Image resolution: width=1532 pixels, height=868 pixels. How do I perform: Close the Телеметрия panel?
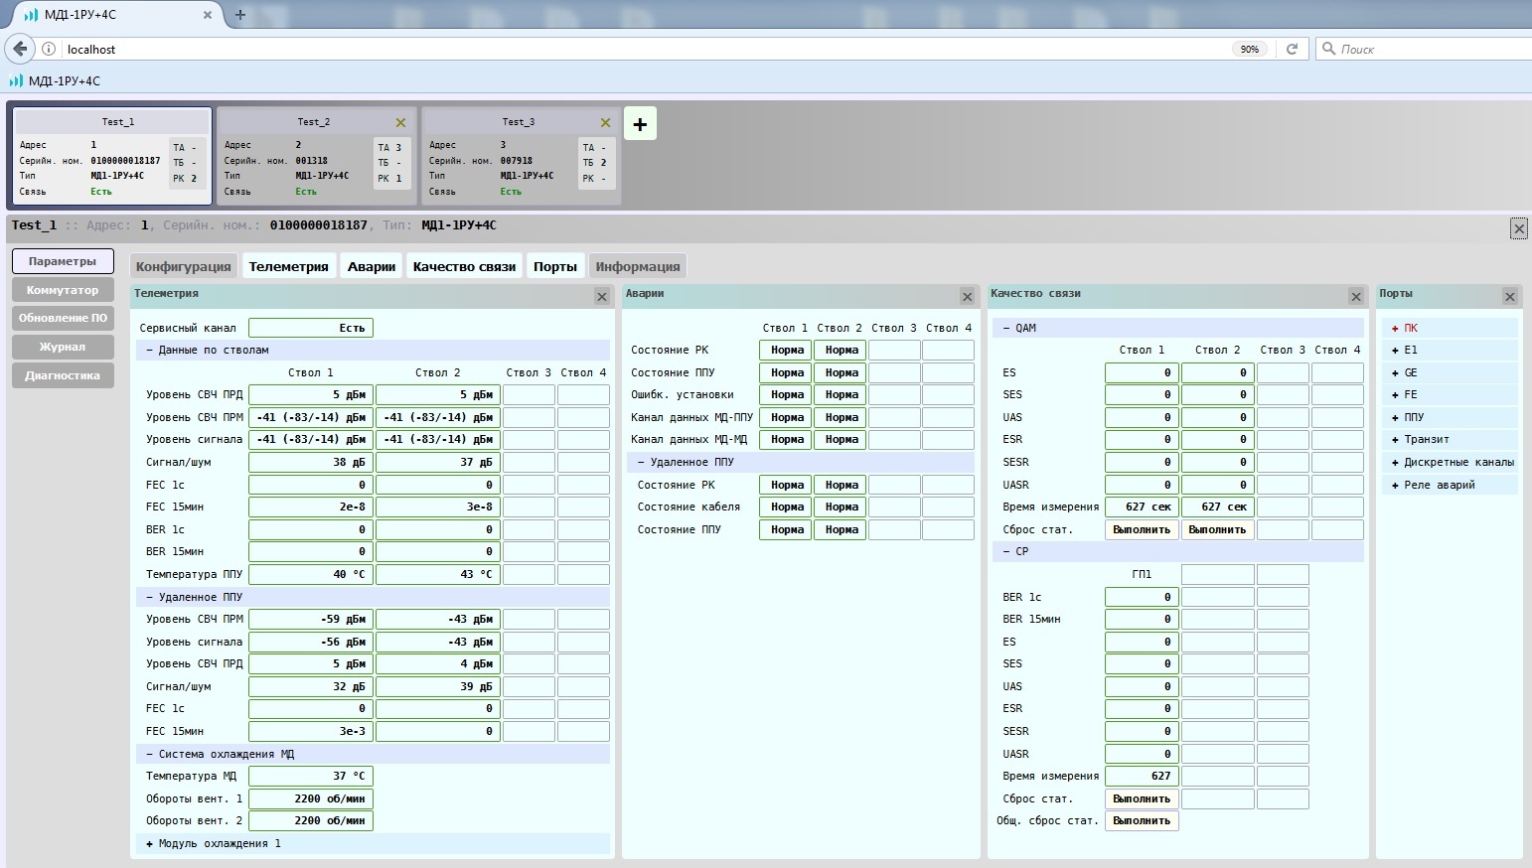pyautogui.click(x=602, y=297)
